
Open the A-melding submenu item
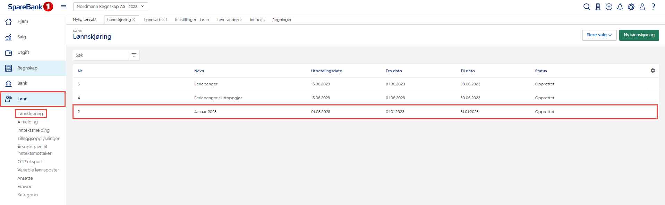click(x=27, y=122)
